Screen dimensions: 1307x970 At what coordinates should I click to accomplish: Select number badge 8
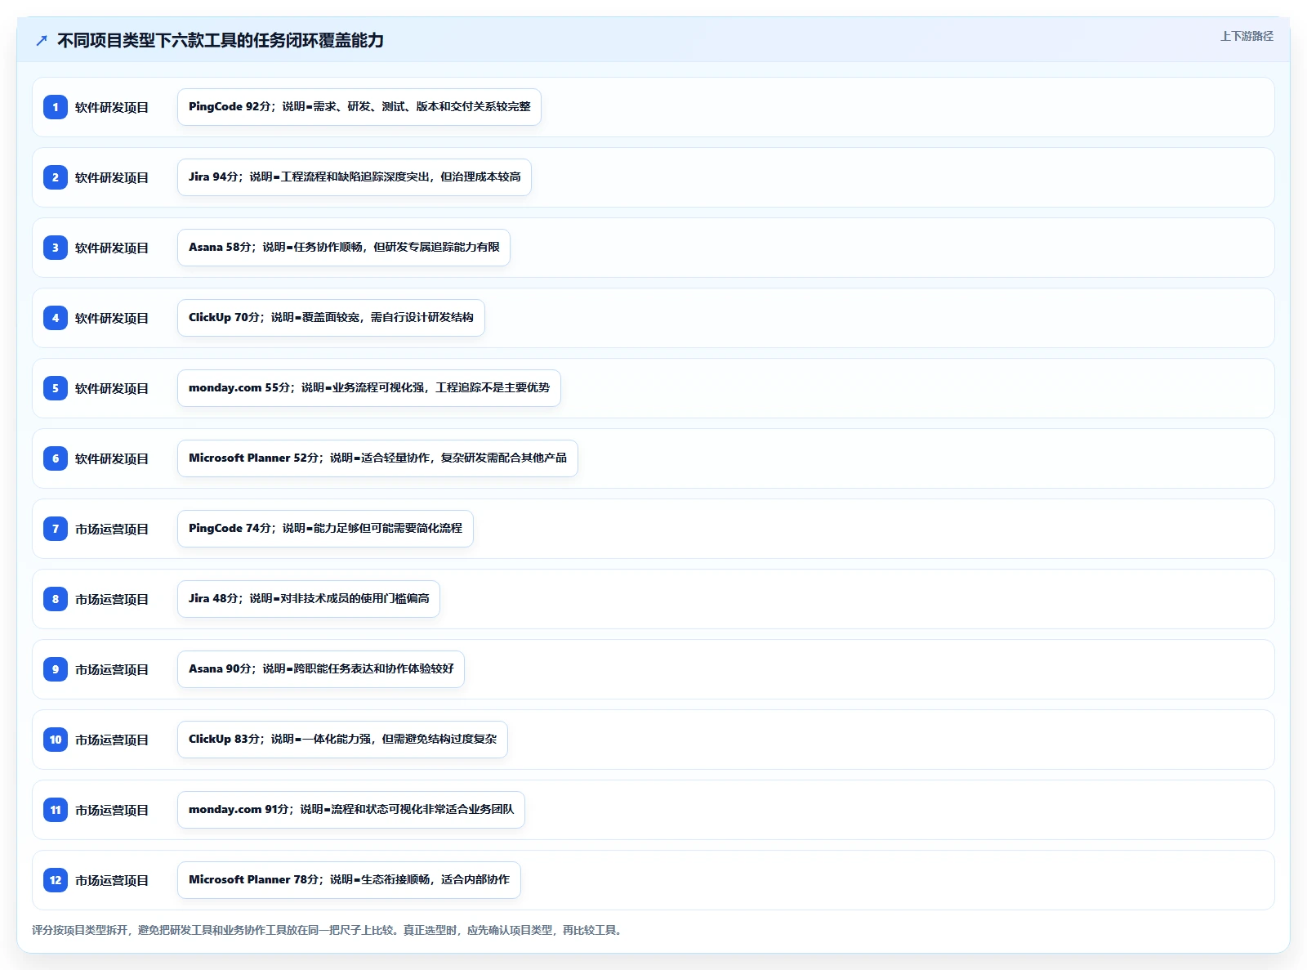click(x=56, y=599)
